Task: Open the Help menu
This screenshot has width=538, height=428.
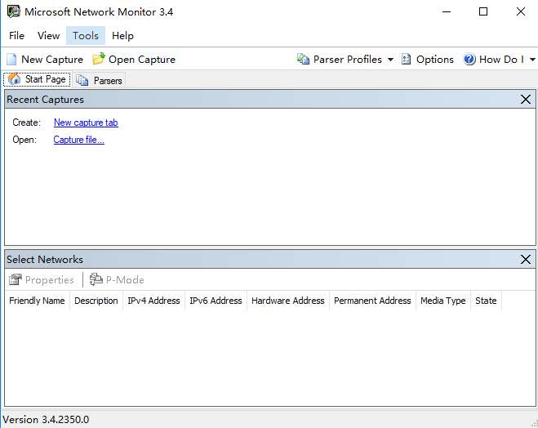Action: pyautogui.click(x=122, y=36)
